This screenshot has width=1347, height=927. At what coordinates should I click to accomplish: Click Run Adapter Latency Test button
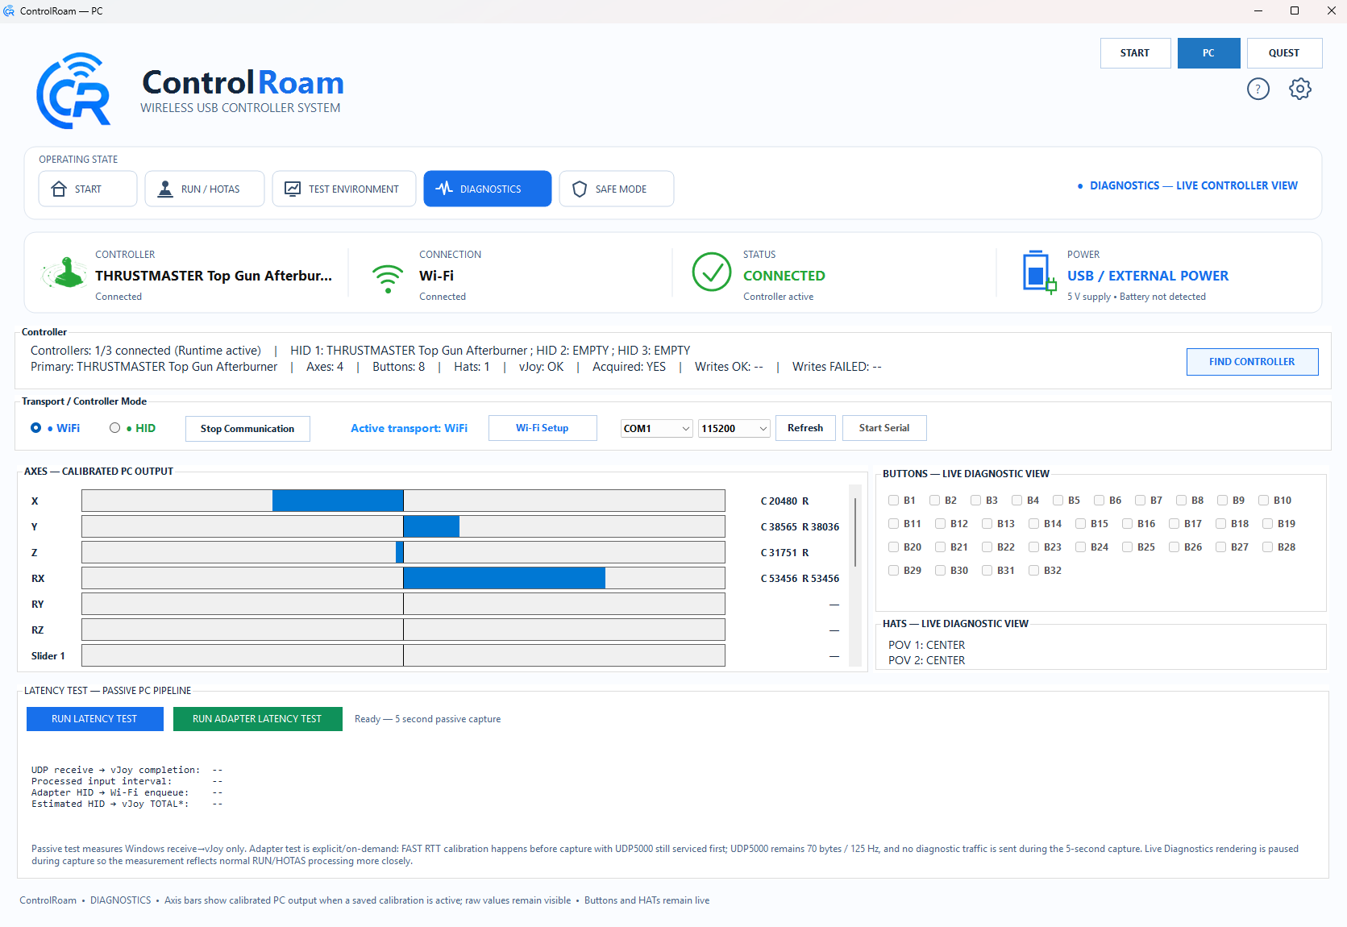[x=258, y=719]
